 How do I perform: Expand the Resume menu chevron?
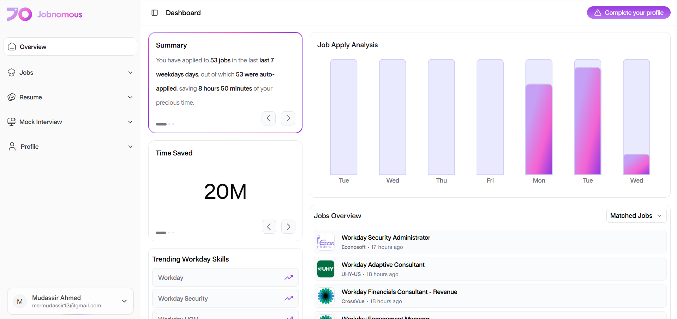[130, 97]
